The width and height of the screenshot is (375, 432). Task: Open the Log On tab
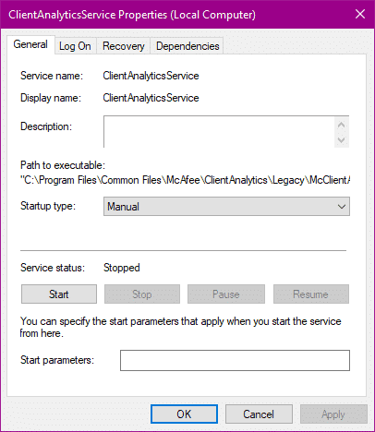[x=75, y=46]
